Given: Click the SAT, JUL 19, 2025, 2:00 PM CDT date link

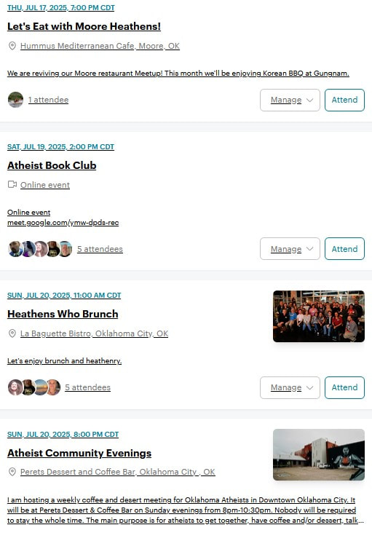Looking at the screenshot, I should (x=61, y=147).
